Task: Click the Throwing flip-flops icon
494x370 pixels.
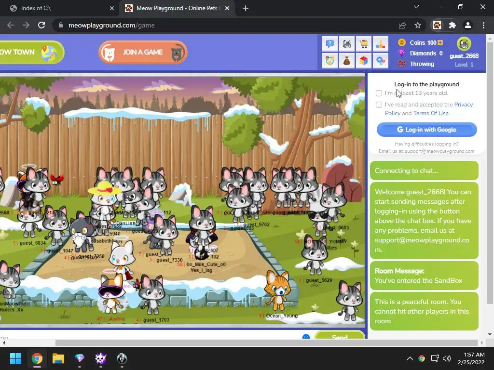Action: tap(402, 64)
